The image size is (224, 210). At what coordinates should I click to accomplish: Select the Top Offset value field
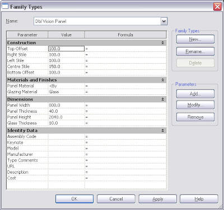[x=66, y=49]
